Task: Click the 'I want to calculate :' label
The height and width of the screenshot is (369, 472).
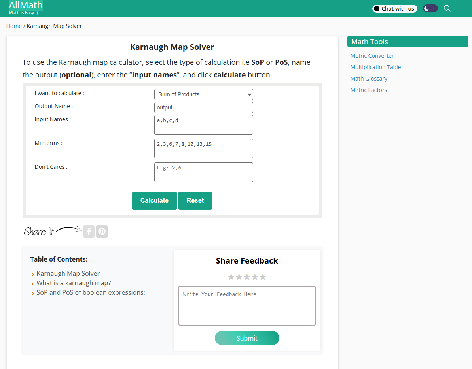Action: point(59,94)
